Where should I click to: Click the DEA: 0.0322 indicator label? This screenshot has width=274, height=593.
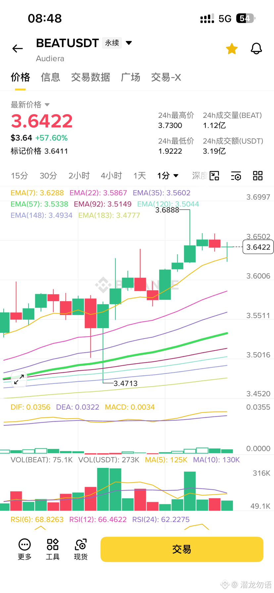coord(78,407)
